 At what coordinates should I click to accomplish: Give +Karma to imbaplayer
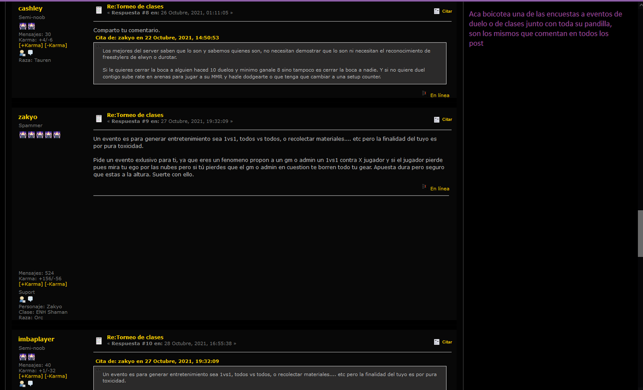31,376
